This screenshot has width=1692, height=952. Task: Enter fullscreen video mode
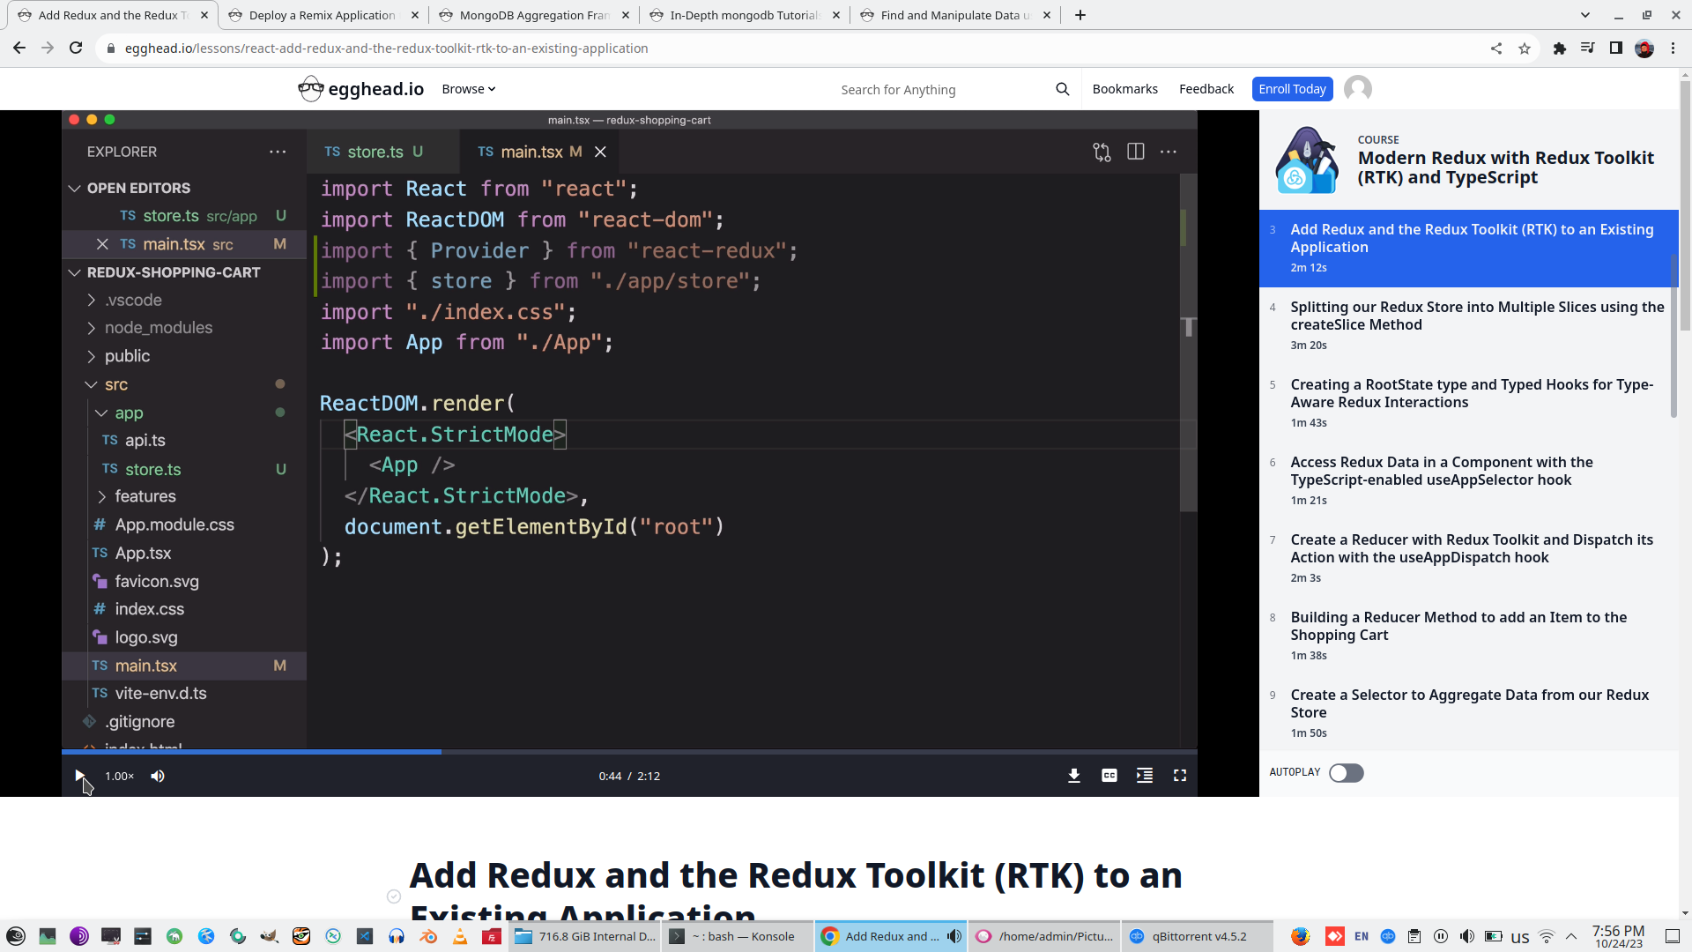click(1180, 776)
